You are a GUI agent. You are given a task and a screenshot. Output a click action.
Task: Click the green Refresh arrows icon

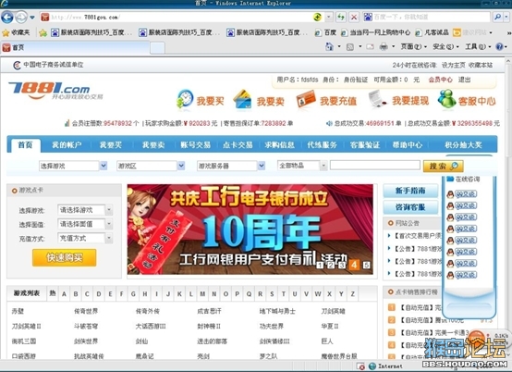[341, 17]
